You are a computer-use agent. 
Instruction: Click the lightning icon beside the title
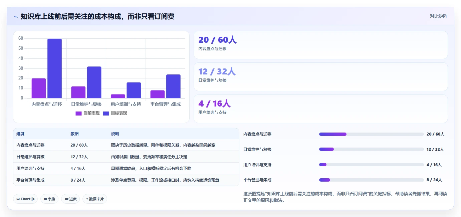(x=16, y=17)
